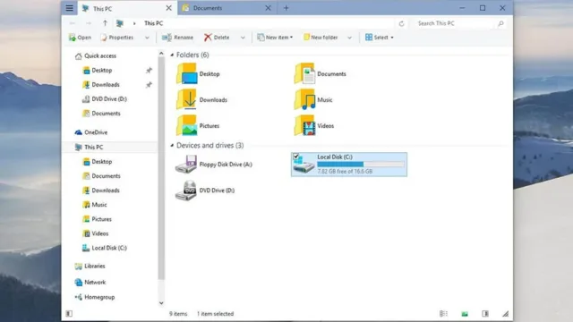Unpin Desktop with its pin icon
Image resolution: width=573 pixels, height=322 pixels.
tap(149, 71)
